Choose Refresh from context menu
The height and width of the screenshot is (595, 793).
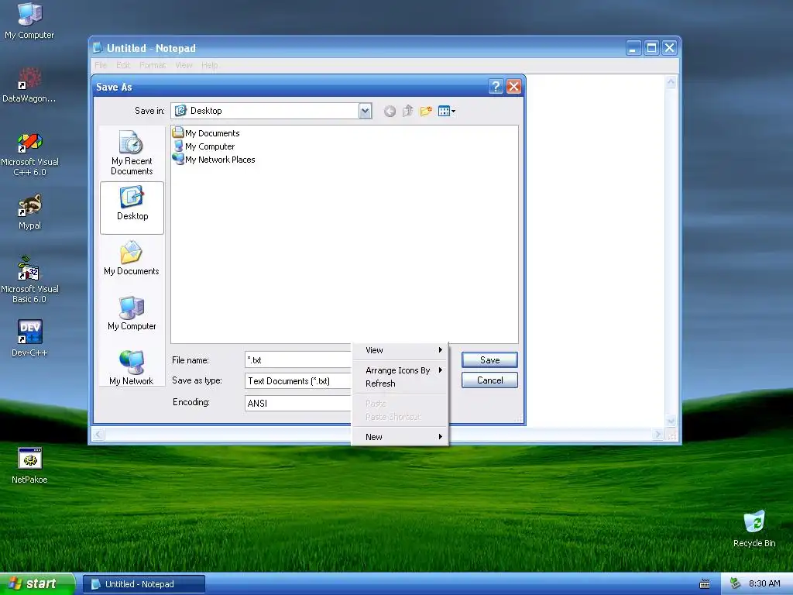400,383
